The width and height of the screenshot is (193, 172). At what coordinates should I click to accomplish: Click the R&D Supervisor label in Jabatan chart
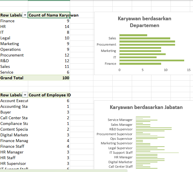(121, 129)
